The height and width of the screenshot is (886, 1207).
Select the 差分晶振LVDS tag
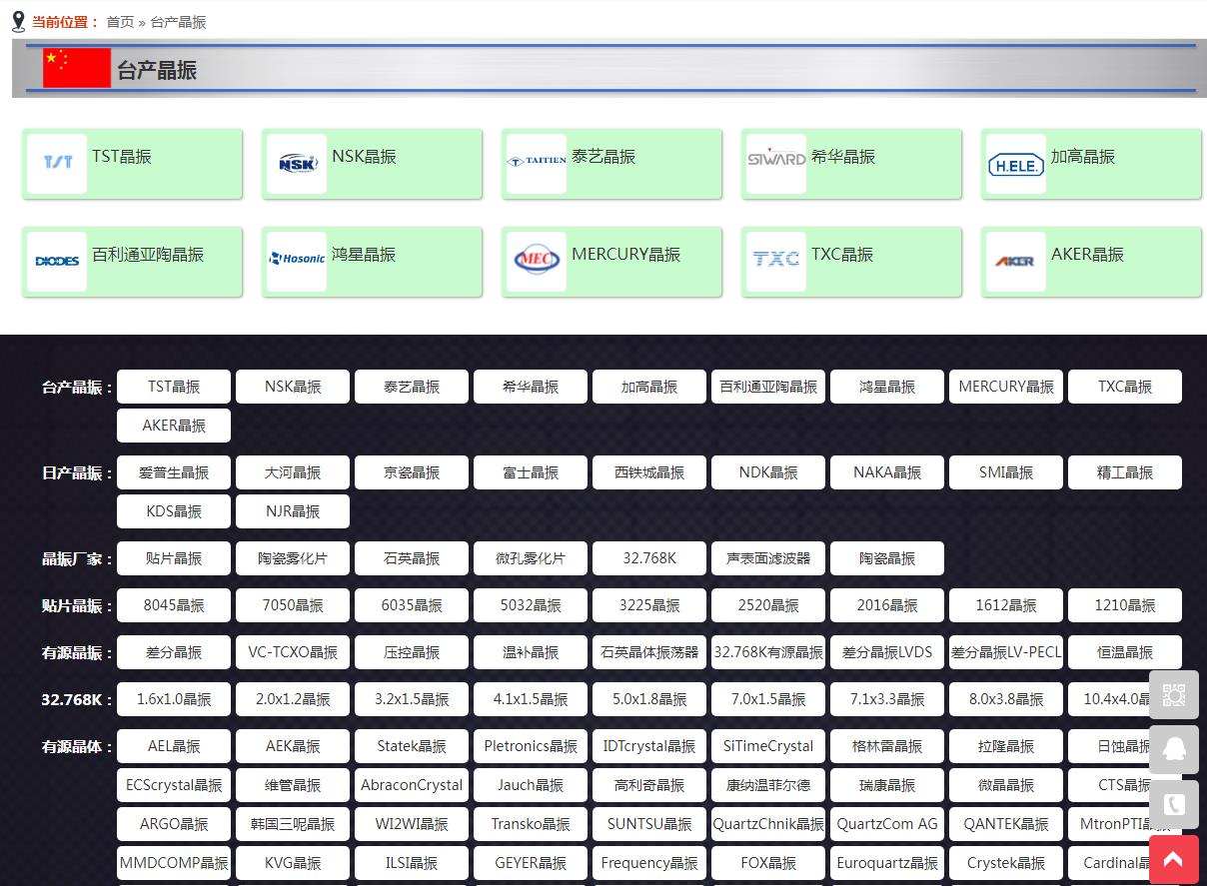tap(887, 652)
